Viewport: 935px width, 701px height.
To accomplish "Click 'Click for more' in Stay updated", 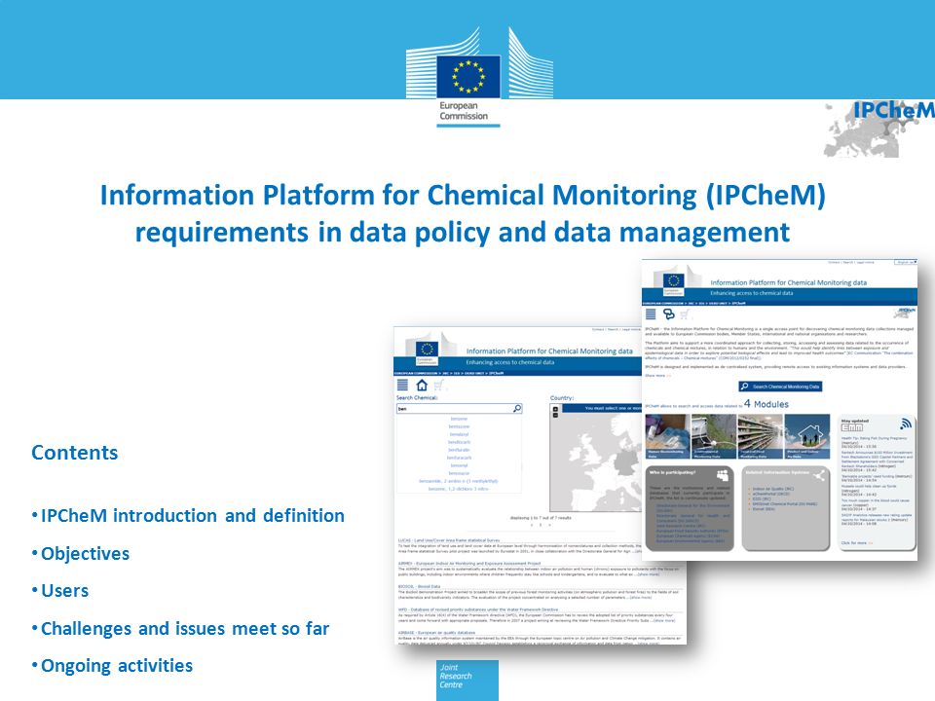I will 857,543.
